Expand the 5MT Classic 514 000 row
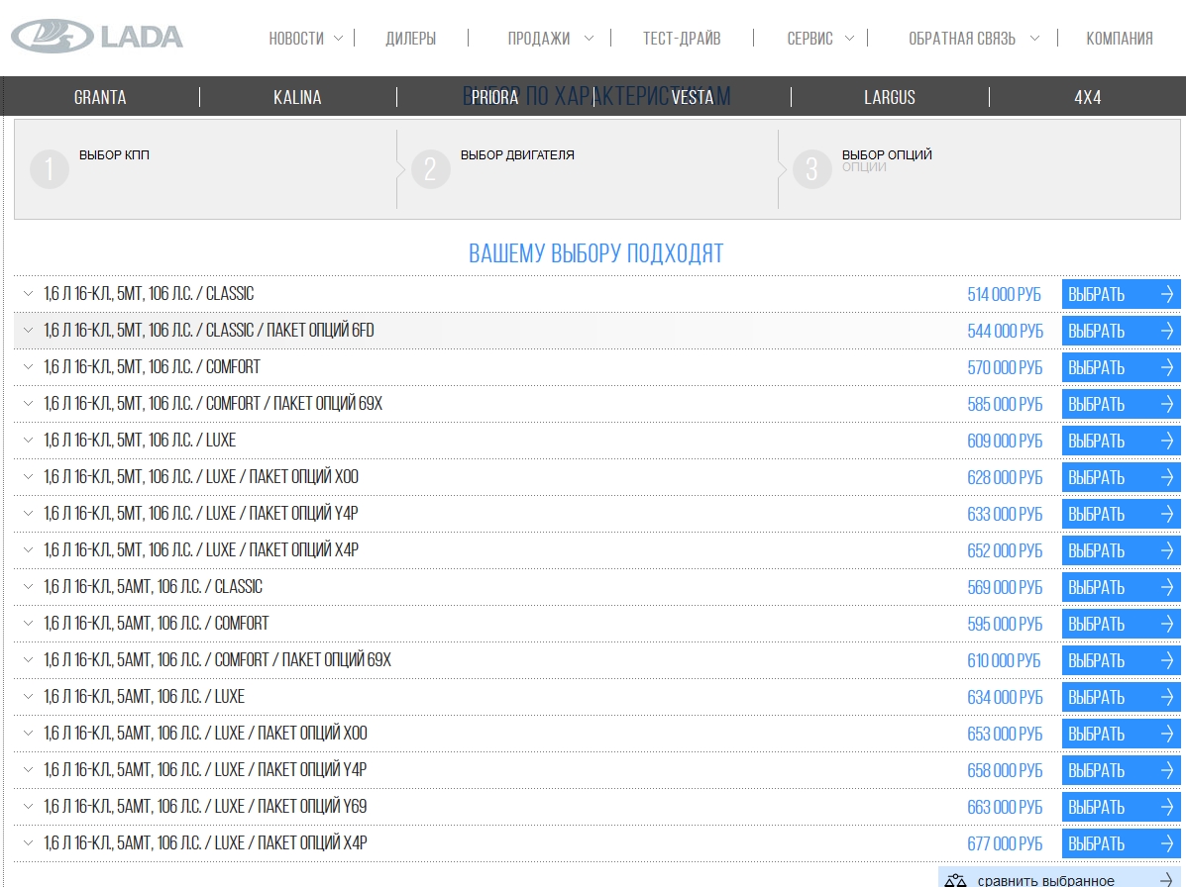Screen dimensions: 1186x887 tap(28, 294)
